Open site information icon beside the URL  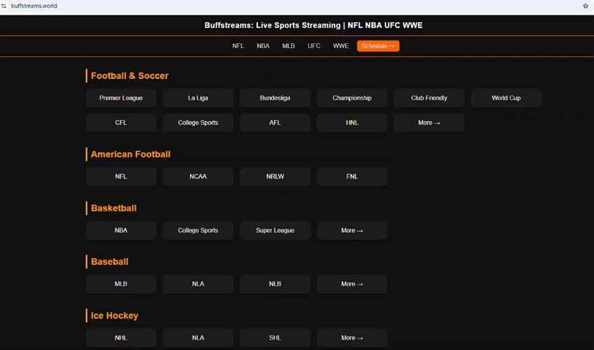(x=3, y=6)
